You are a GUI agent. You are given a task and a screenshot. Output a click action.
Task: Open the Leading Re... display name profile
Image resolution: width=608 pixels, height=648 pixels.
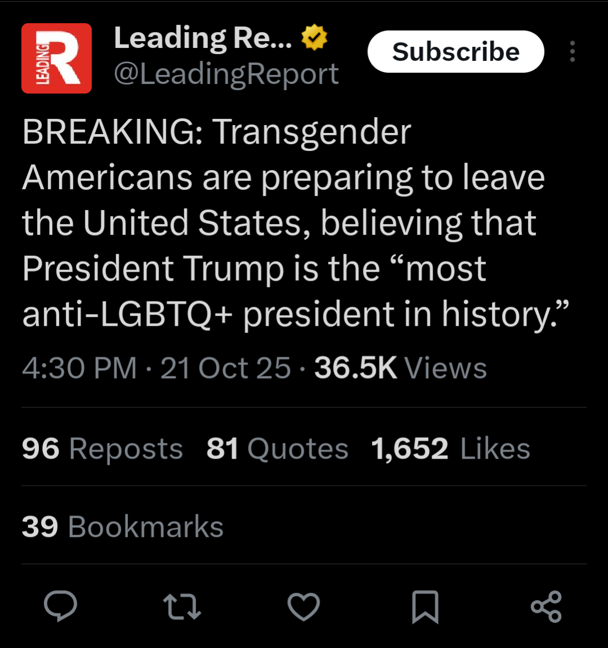203,38
